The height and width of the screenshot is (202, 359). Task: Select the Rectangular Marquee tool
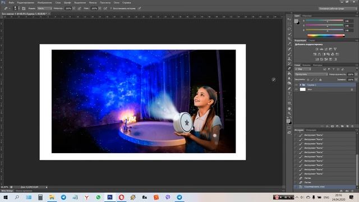[x=289, y=24]
